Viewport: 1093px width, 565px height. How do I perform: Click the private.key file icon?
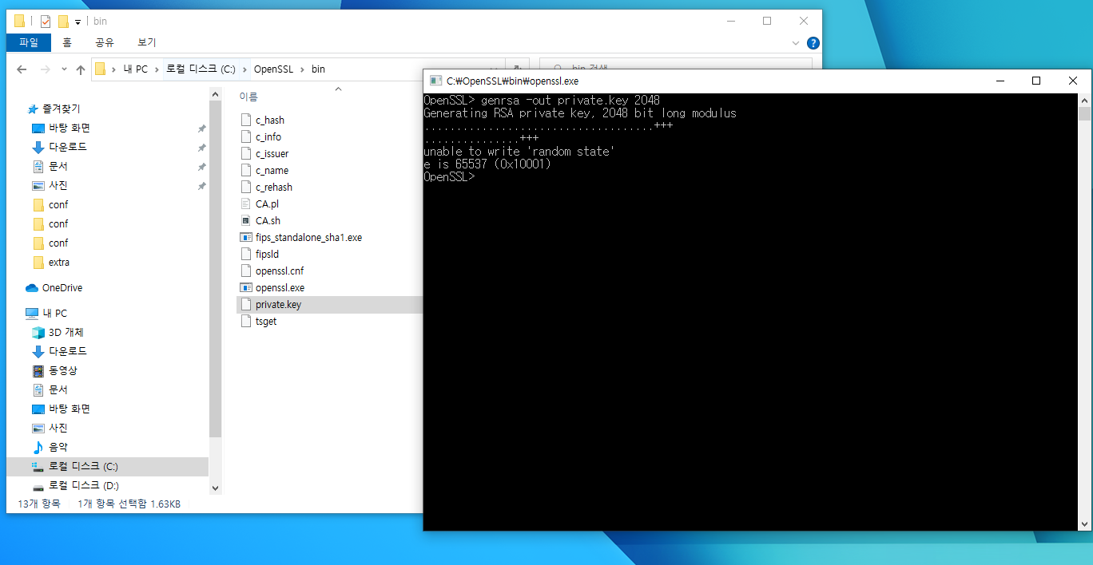click(246, 304)
